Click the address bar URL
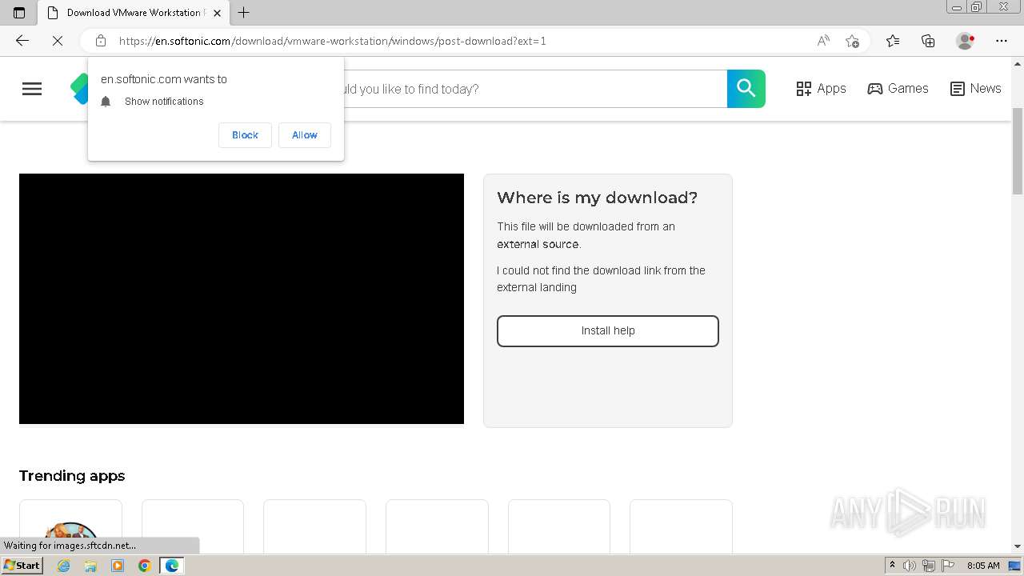This screenshot has height=576, width=1024. pos(332,41)
